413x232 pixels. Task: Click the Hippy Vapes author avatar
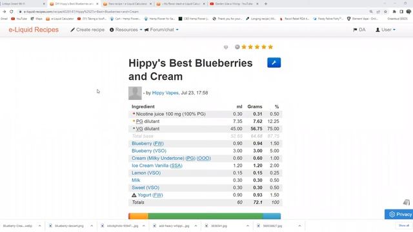coord(135,93)
